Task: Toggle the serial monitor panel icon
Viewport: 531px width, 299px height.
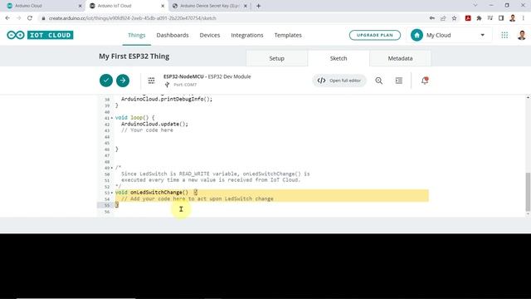Action: tap(399, 81)
